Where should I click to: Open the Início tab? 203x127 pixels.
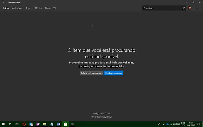coord(6,8)
